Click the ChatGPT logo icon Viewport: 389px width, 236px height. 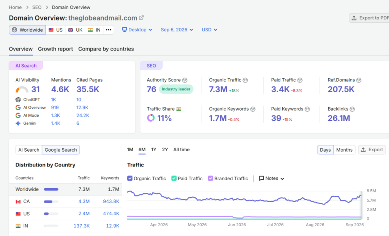click(18, 100)
